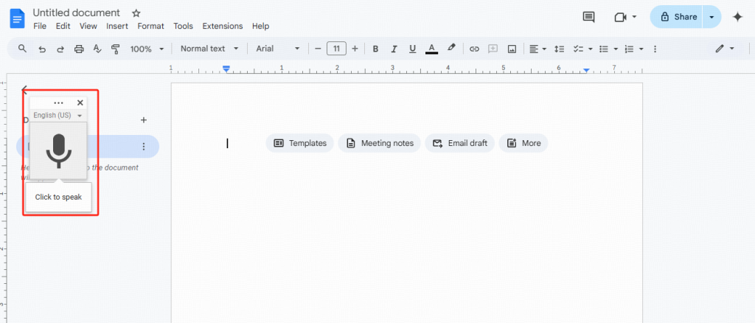Image resolution: width=755 pixels, height=323 pixels.
Task: Run spelling and grammar check
Action: tap(97, 49)
